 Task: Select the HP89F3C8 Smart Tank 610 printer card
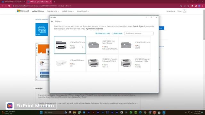click(x=102, y=45)
